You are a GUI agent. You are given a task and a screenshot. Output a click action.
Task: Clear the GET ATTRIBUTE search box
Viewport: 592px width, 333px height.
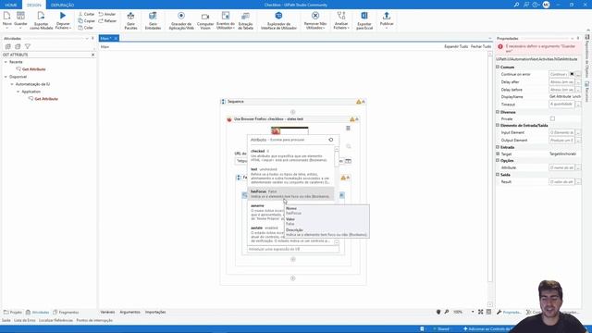(x=92, y=55)
